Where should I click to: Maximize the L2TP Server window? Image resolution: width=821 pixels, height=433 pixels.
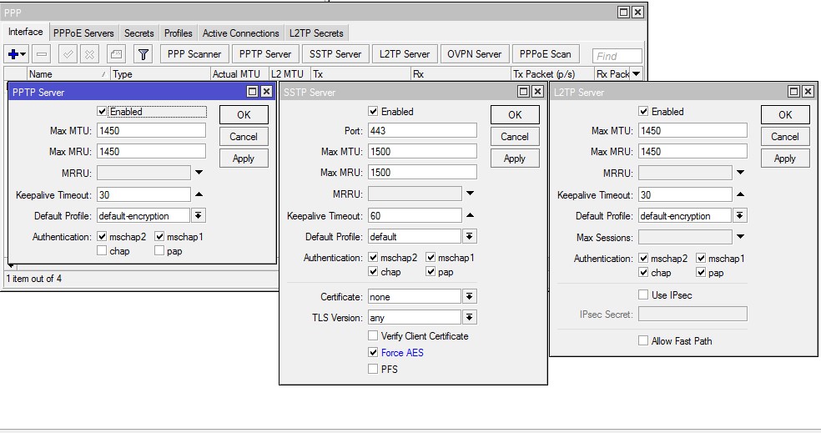click(x=793, y=92)
